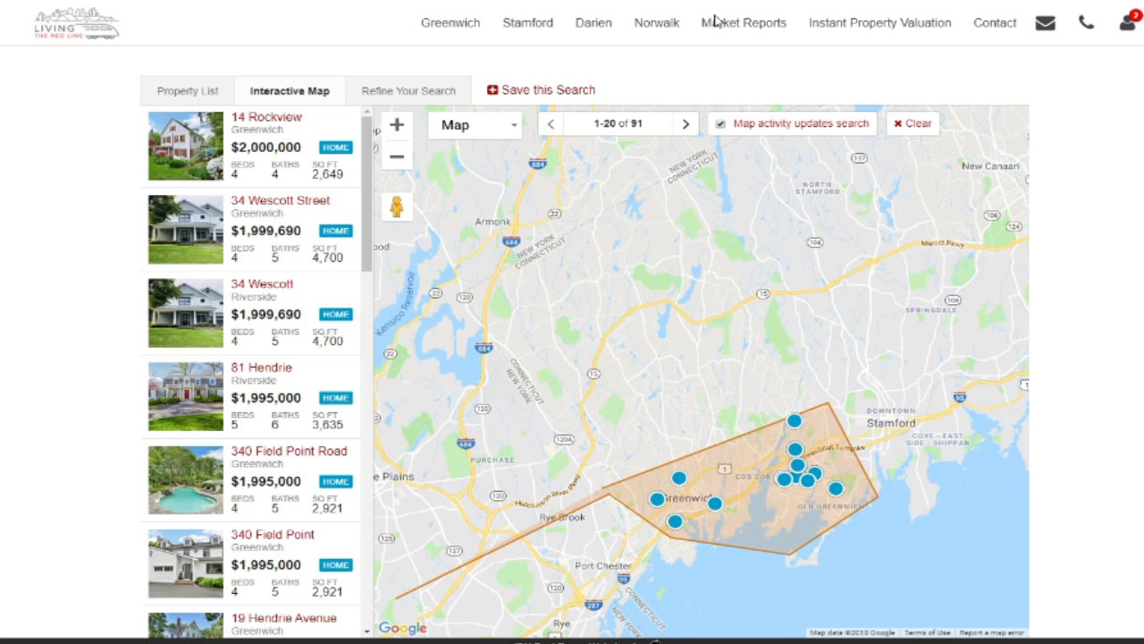Click the $2,000,000 price text
Viewport: 1144px width, 644px height.
click(x=265, y=148)
